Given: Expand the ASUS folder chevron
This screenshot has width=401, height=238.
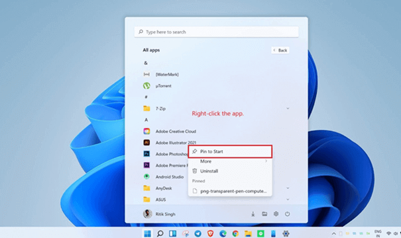Looking at the screenshot, I should pyautogui.click(x=288, y=199).
